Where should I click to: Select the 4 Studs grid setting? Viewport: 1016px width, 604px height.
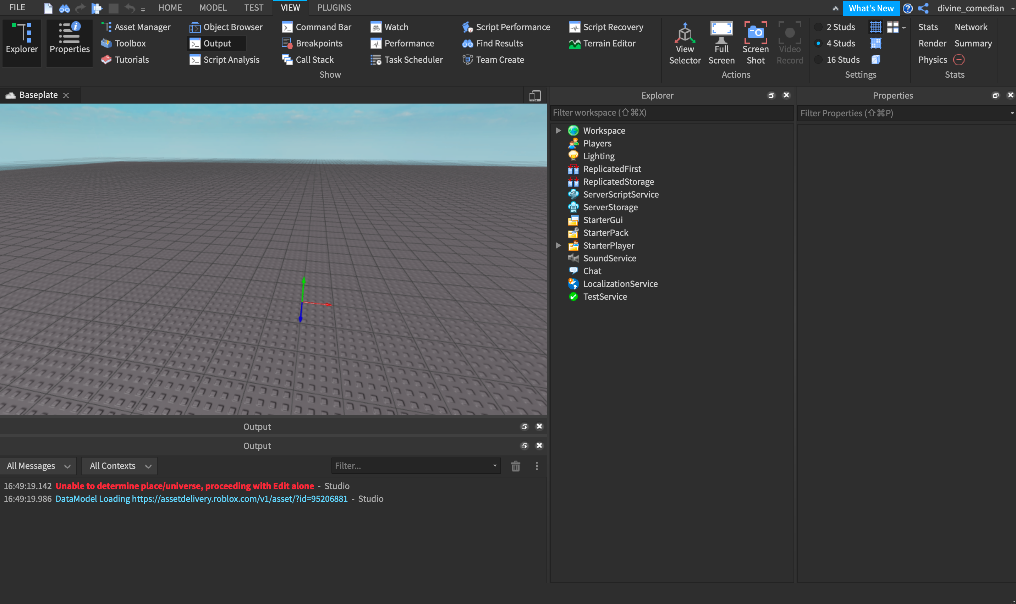click(835, 43)
